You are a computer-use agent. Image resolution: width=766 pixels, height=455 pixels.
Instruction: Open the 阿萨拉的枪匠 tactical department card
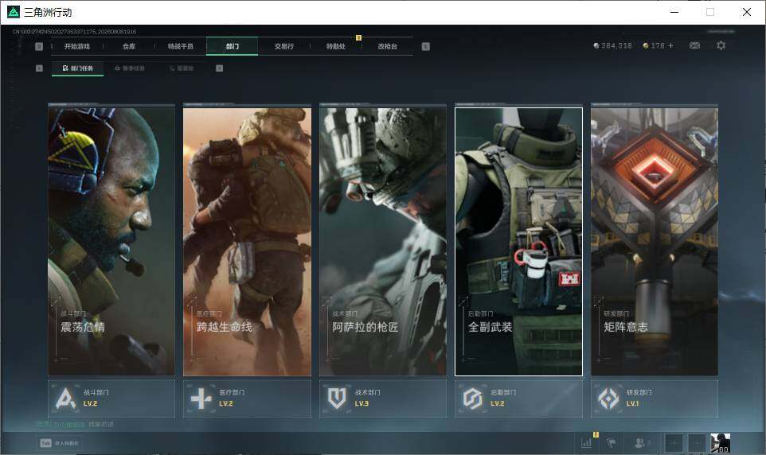(382, 242)
